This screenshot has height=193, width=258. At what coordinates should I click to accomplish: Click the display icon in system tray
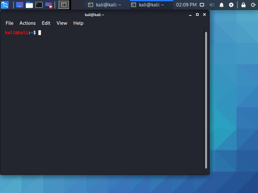pyautogui.click(x=202, y=5)
